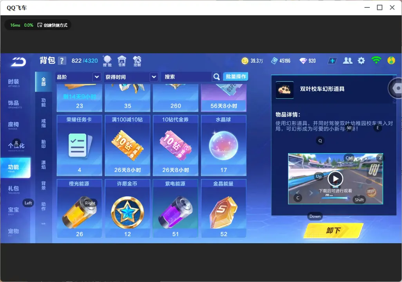Select the 功能 sub-tab in second column
This screenshot has width=402, height=282.
43,102
